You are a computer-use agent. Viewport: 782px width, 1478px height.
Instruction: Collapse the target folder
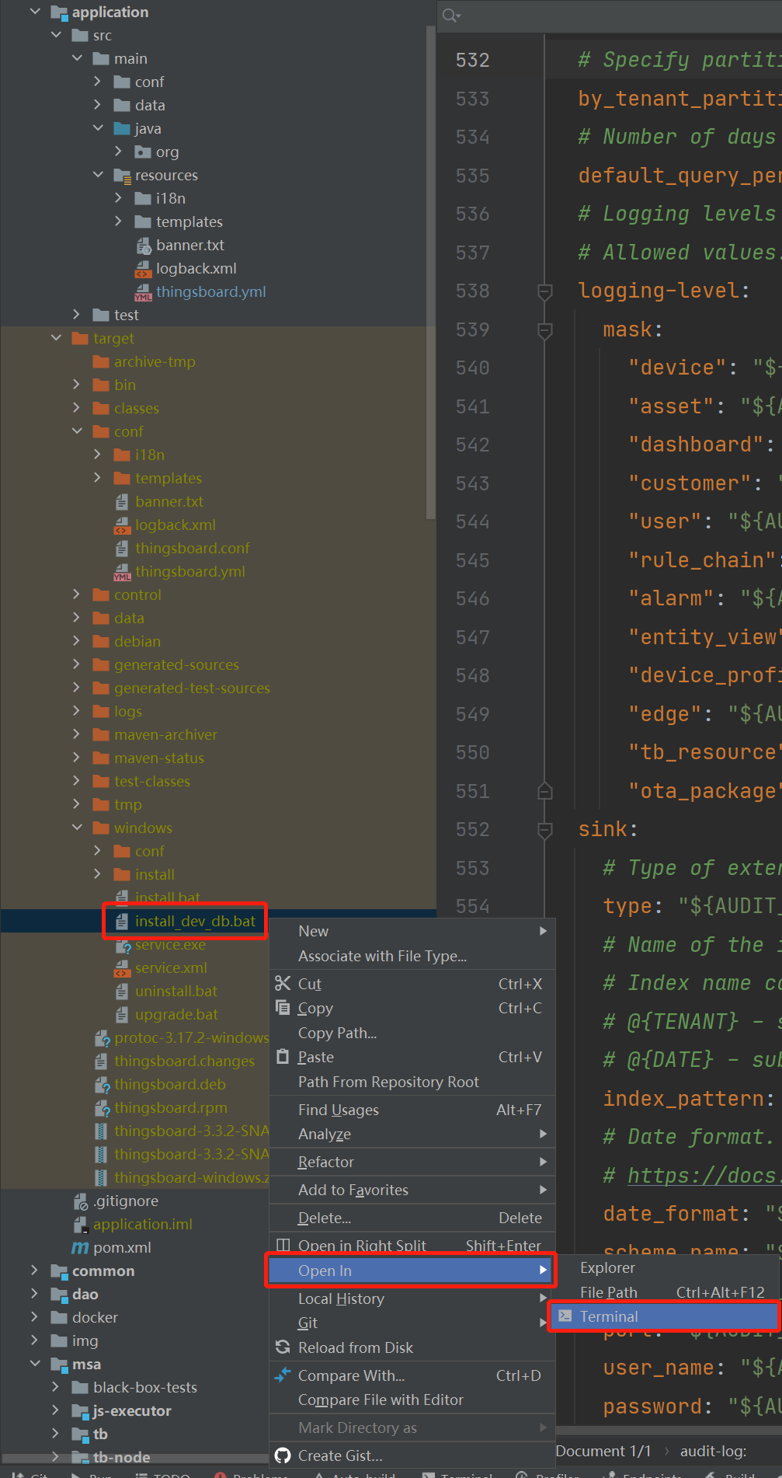tap(56, 337)
